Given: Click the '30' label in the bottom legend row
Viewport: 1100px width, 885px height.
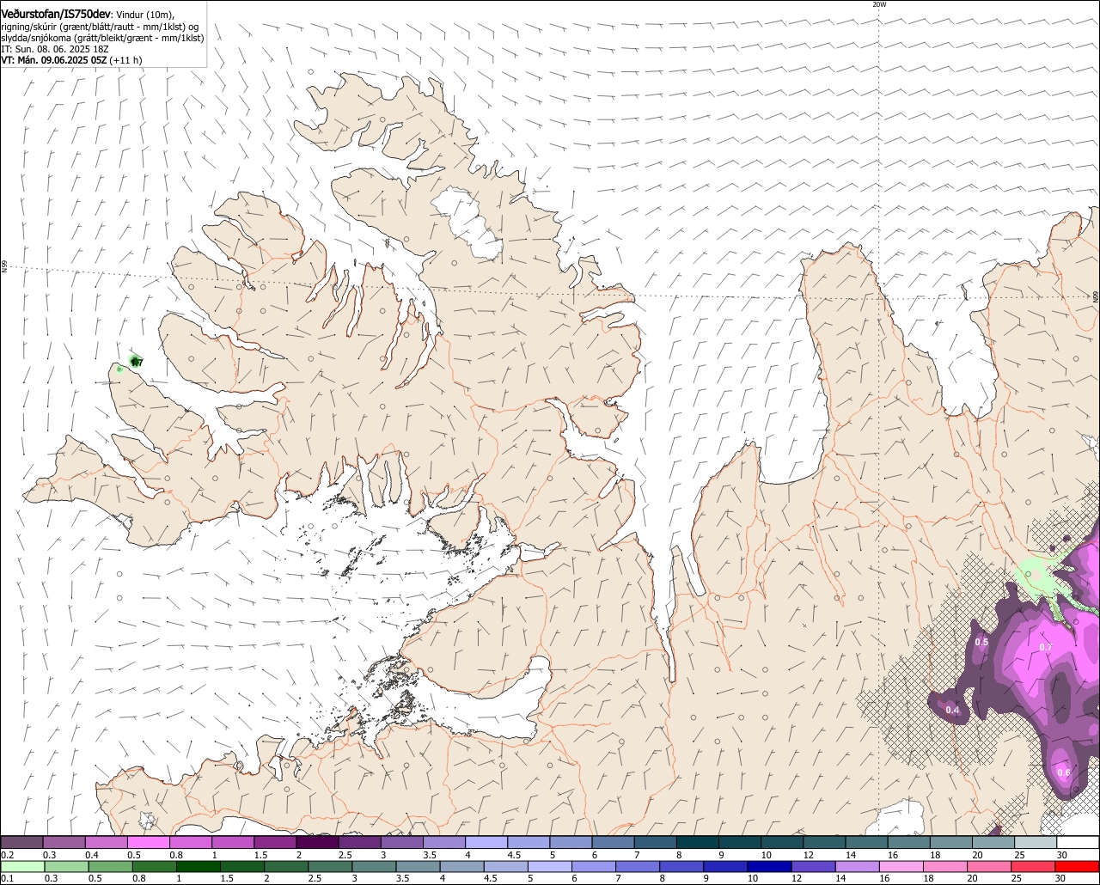Looking at the screenshot, I should (1061, 878).
